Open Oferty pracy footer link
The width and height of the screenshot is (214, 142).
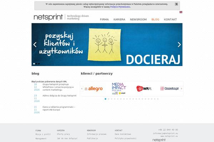(x=63, y=134)
